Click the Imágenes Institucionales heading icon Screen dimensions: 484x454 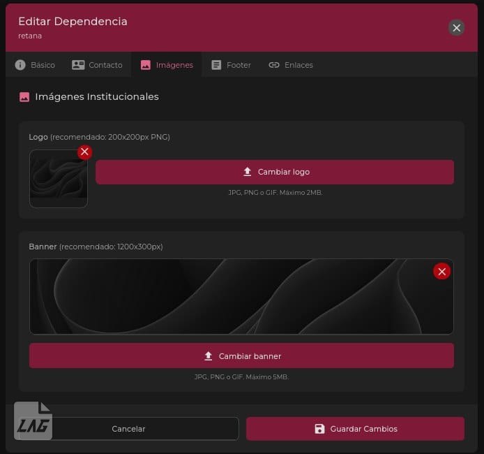(x=24, y=96)
